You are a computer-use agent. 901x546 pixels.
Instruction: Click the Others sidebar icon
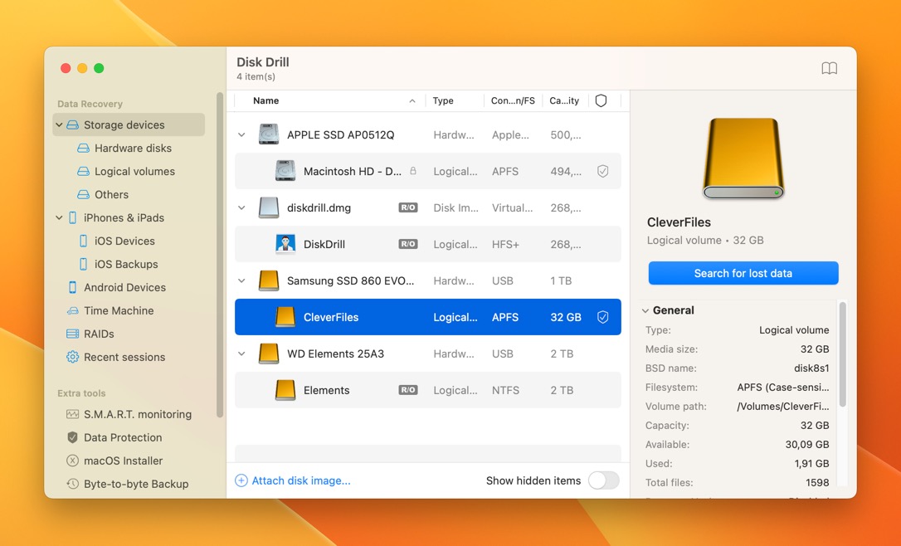(83, 194)
